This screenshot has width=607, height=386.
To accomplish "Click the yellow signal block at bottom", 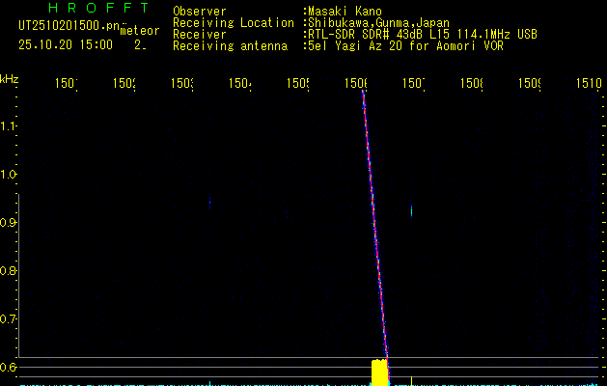I will tap(379, 371).
